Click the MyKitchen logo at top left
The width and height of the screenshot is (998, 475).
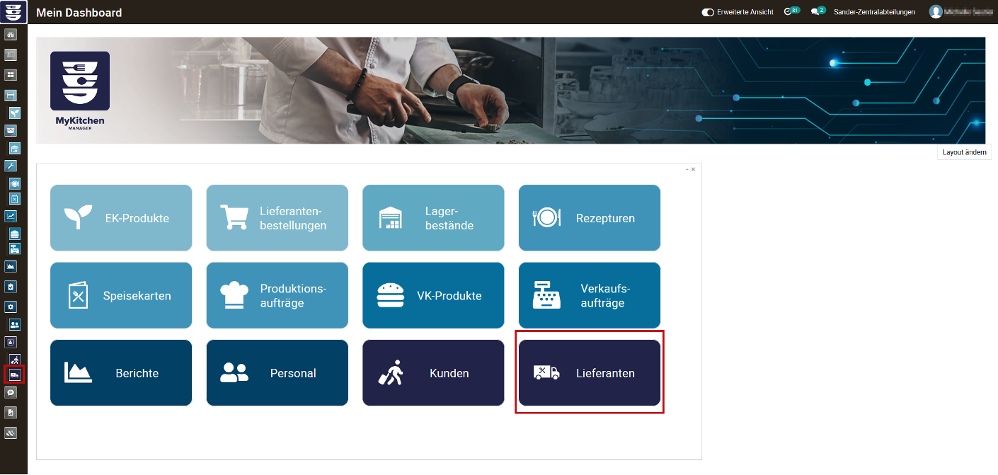13,12
